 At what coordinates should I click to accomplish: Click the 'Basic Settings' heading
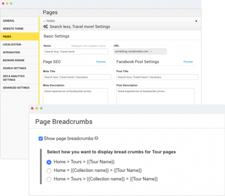tap(56, 36)
